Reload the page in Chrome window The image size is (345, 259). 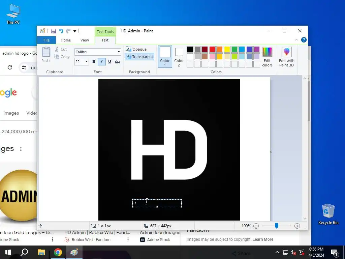[10, 67]
